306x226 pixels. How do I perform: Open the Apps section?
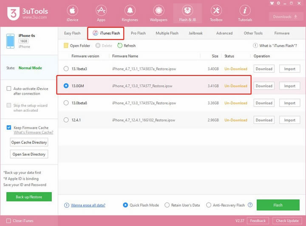click(x=101, y=14)
